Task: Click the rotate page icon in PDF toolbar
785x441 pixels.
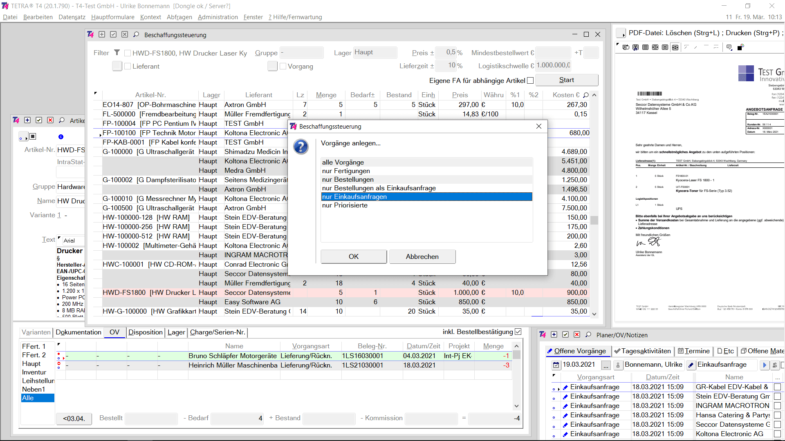Action: [626, 47]
